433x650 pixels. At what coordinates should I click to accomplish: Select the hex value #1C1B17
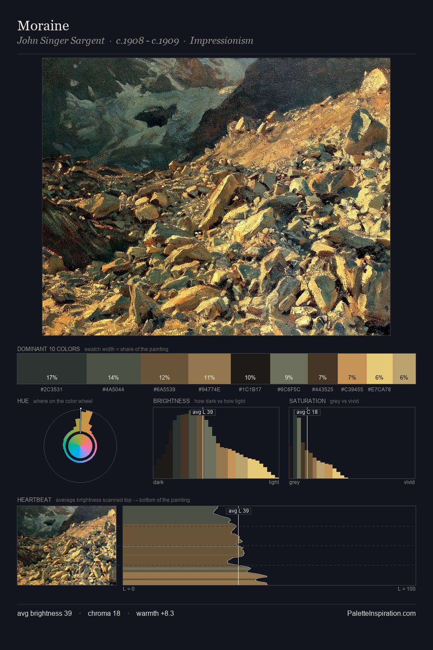[250, 390]
